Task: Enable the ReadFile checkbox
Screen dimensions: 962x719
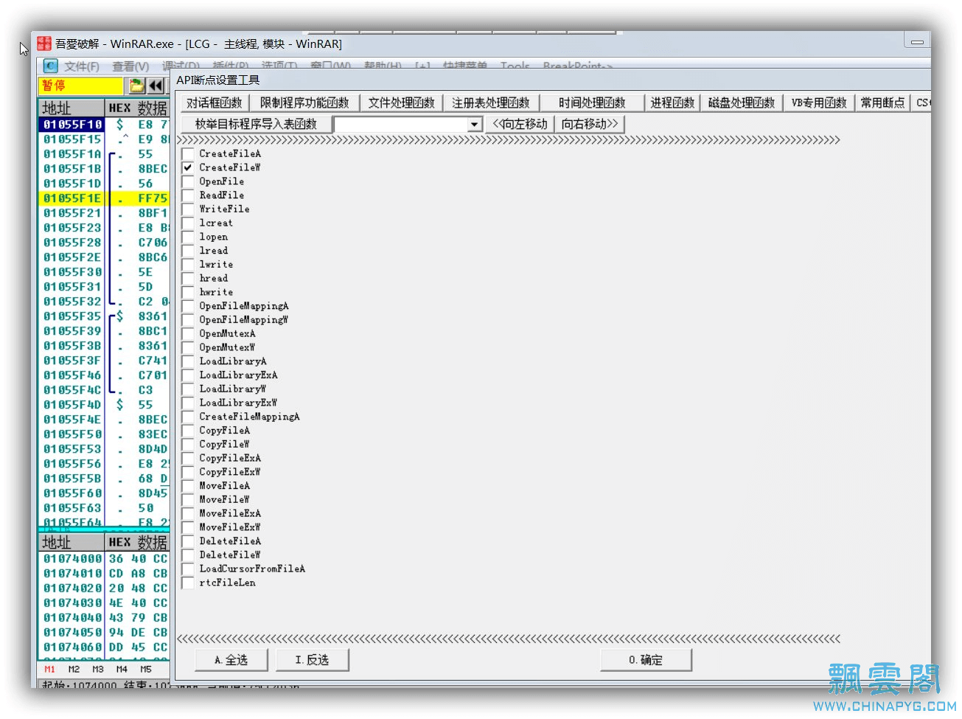Action: point(188,195)
